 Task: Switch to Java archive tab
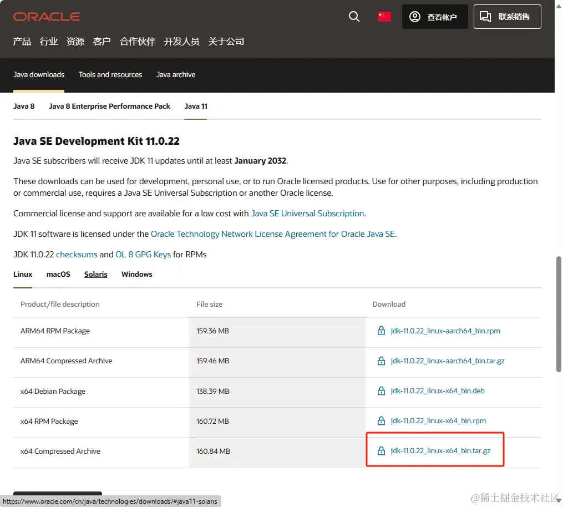pos(176,75)
